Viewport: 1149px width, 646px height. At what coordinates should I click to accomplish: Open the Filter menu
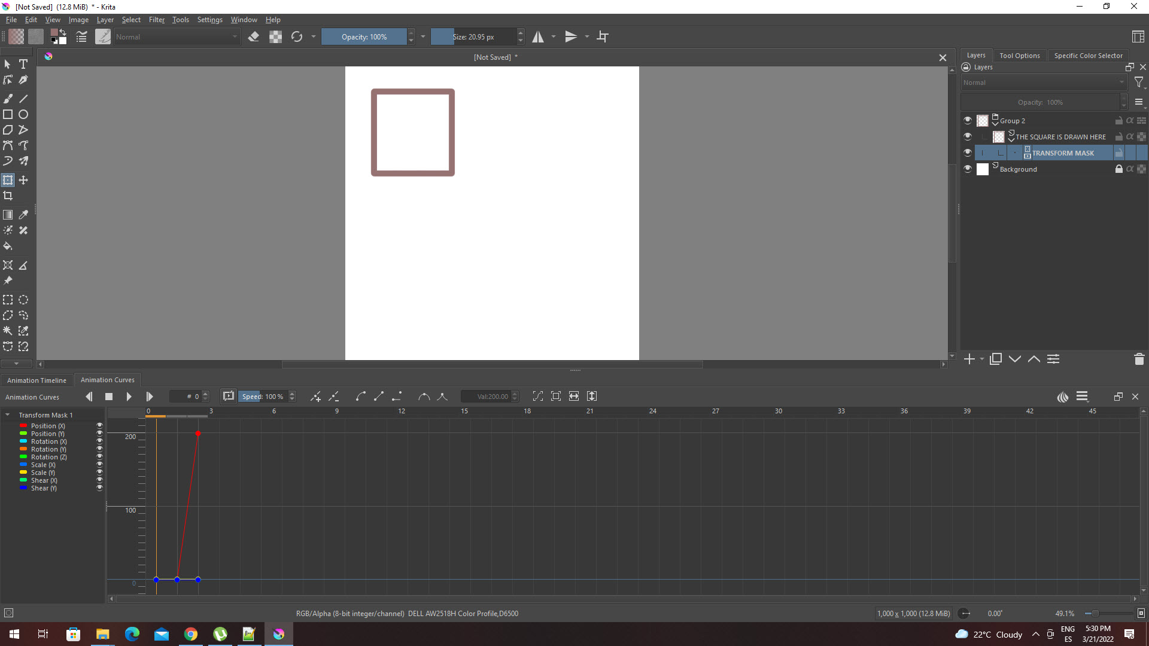tap(156, 19)
